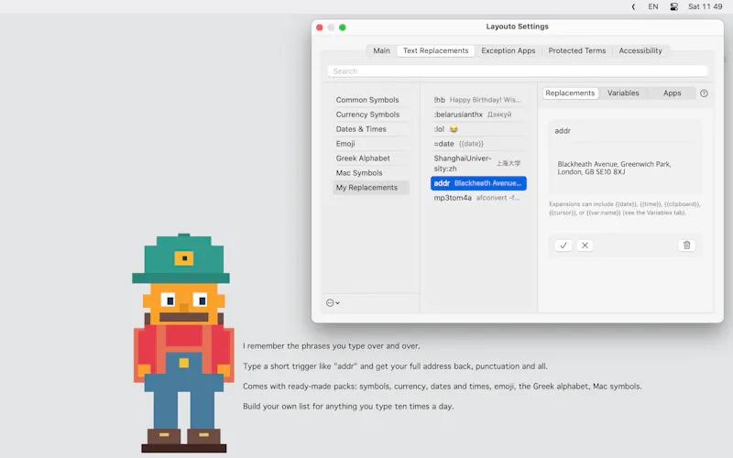Close the Layouto Settings window

pyautogui.click(x=320, y=27)
